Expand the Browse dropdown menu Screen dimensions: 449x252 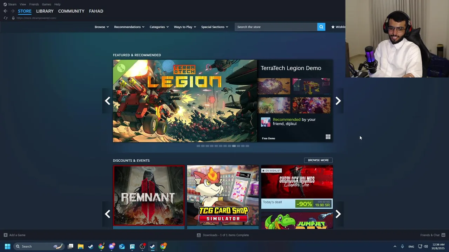[x=102, y=27]
